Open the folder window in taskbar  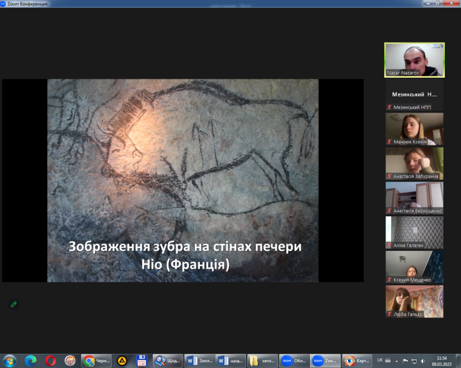click(x=262, y=361)
